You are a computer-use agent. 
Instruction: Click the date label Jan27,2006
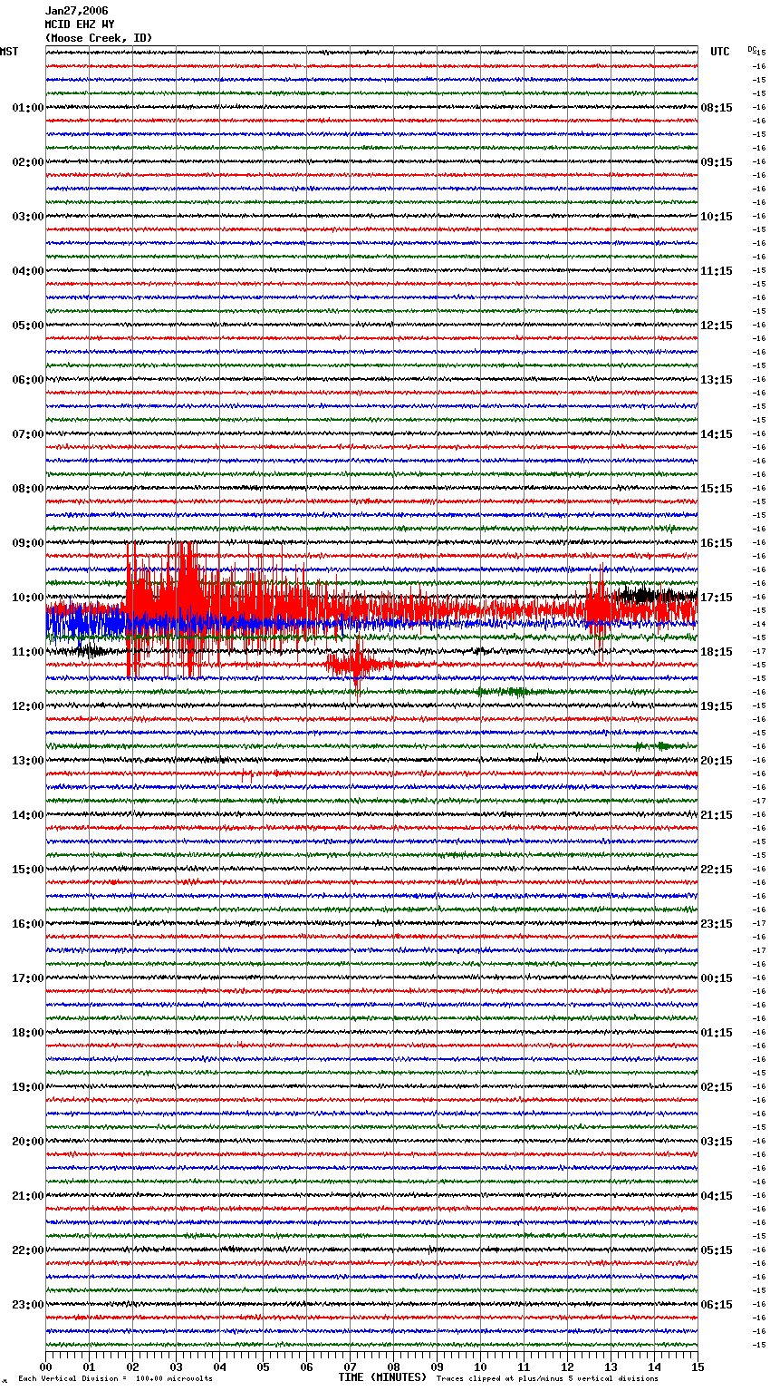point(77,11)
